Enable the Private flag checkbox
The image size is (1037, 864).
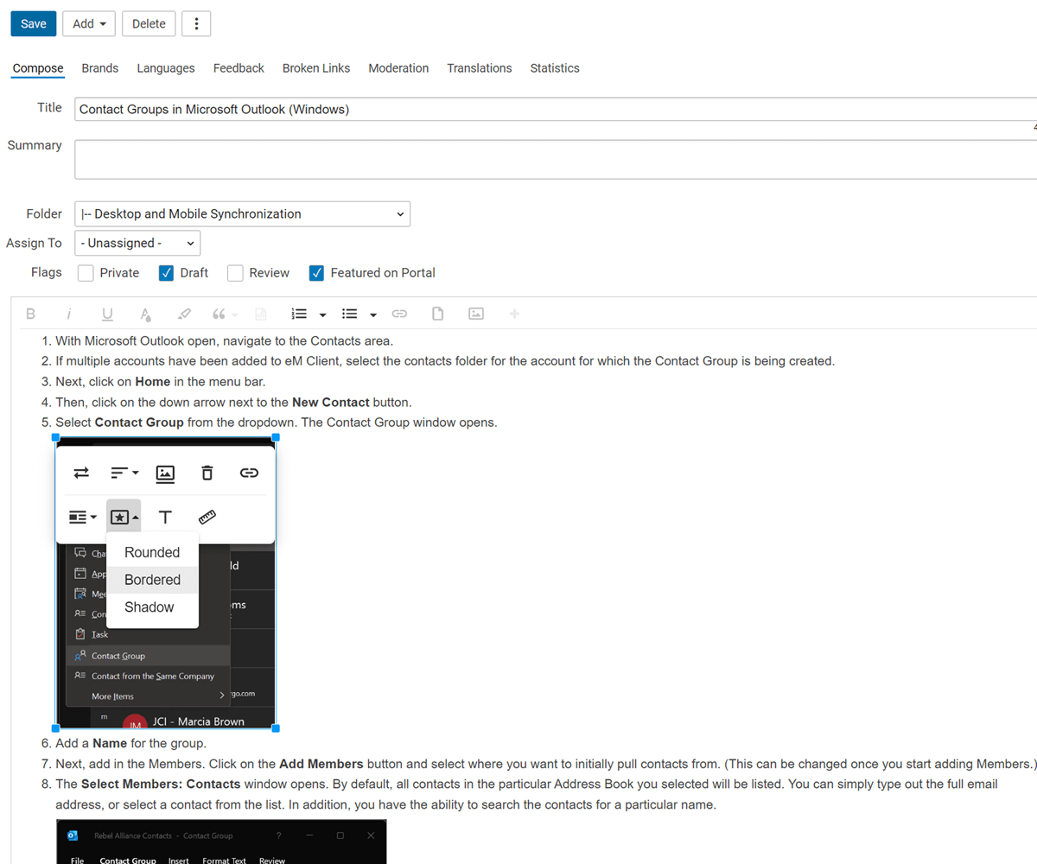click(x=86, y=273)
